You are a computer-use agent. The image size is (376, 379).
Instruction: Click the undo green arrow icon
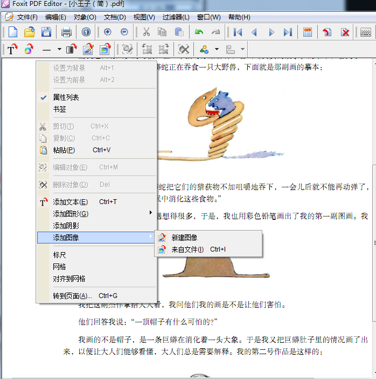tap(199, 32)
